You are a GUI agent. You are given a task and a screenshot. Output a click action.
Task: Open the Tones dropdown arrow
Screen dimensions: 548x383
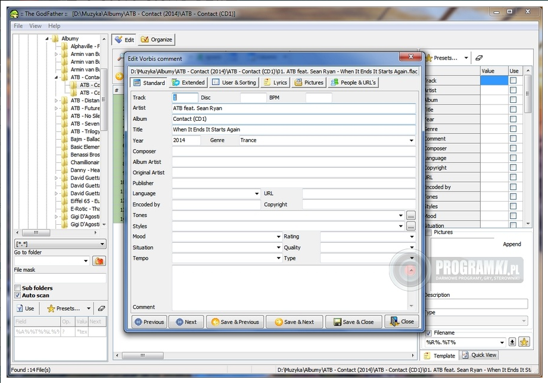(x=400, y=215)
